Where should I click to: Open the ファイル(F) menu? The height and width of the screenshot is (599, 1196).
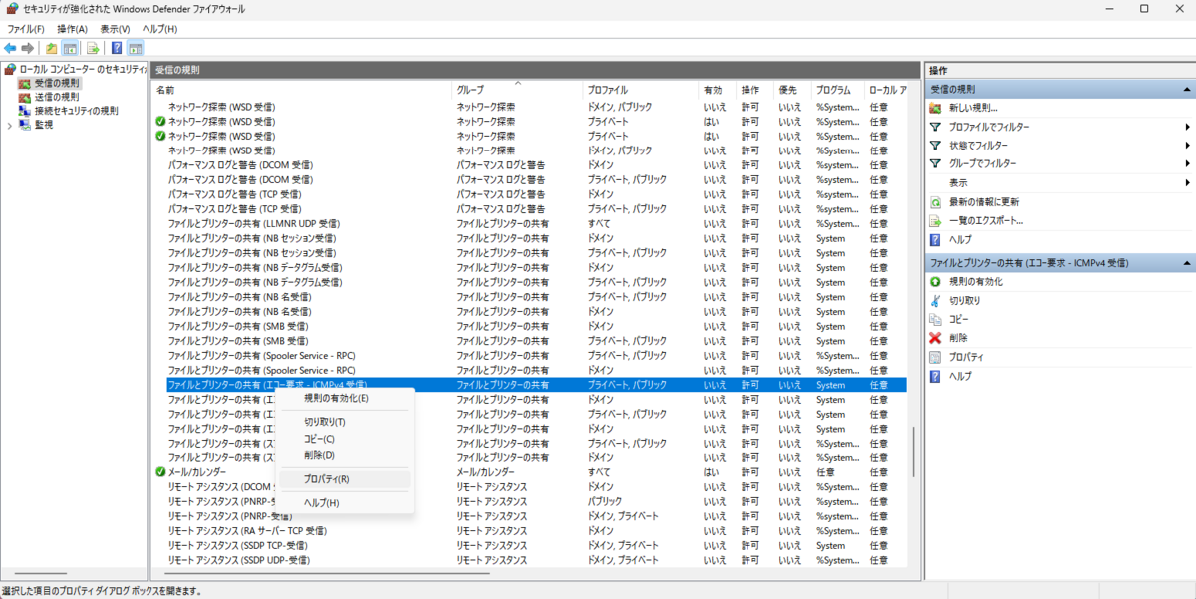[25, 29]
